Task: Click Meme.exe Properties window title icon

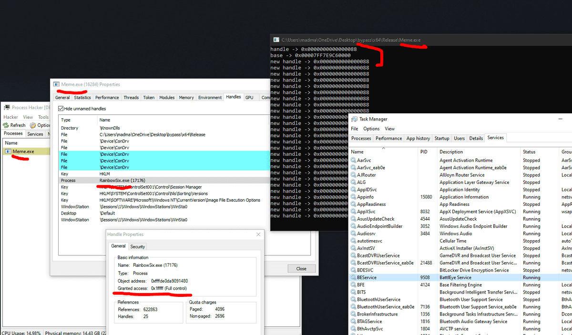Action: pyautogui.click(x=56, y=84)
